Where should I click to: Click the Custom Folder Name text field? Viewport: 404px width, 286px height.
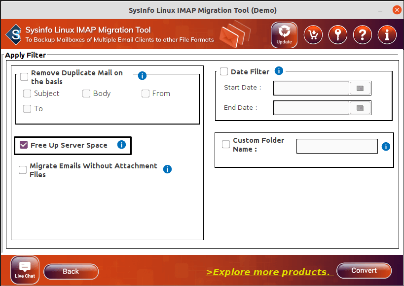(337, 146)
